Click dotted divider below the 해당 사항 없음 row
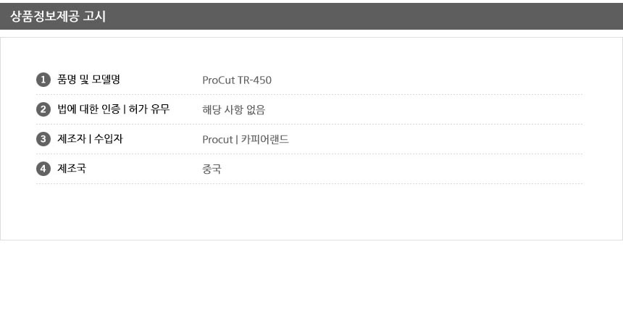 pos(309,124)
